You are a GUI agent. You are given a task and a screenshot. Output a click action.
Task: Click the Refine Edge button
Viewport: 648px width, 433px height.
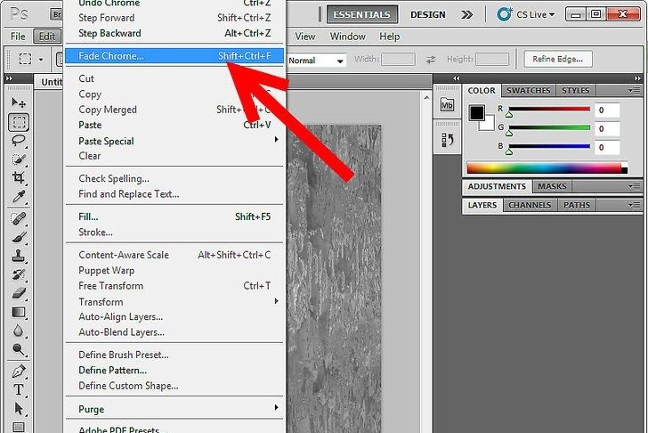click(558, 60)
